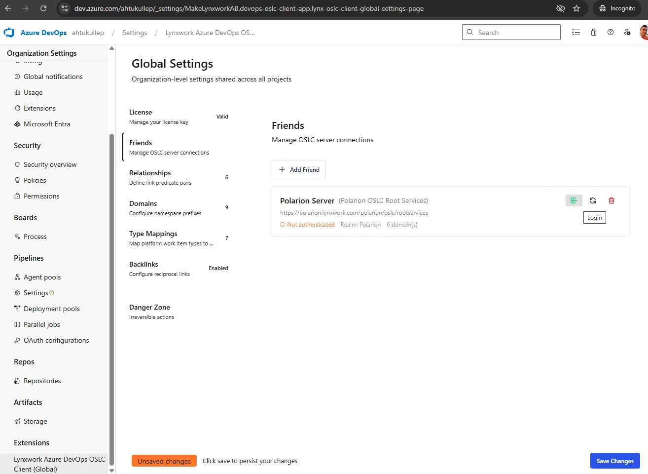Open the Danger Zone section

[178, 312]
